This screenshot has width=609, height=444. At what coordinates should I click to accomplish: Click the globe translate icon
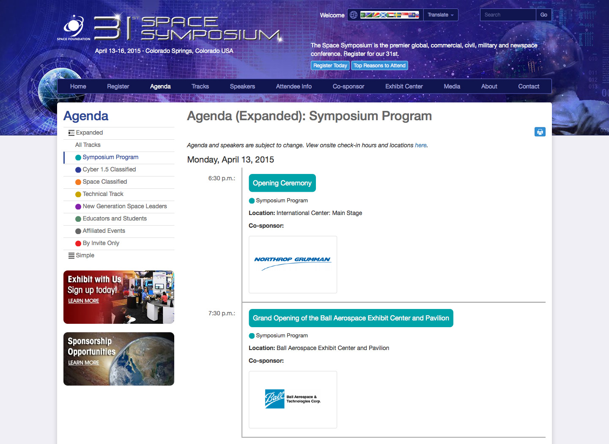click(354, 15)
